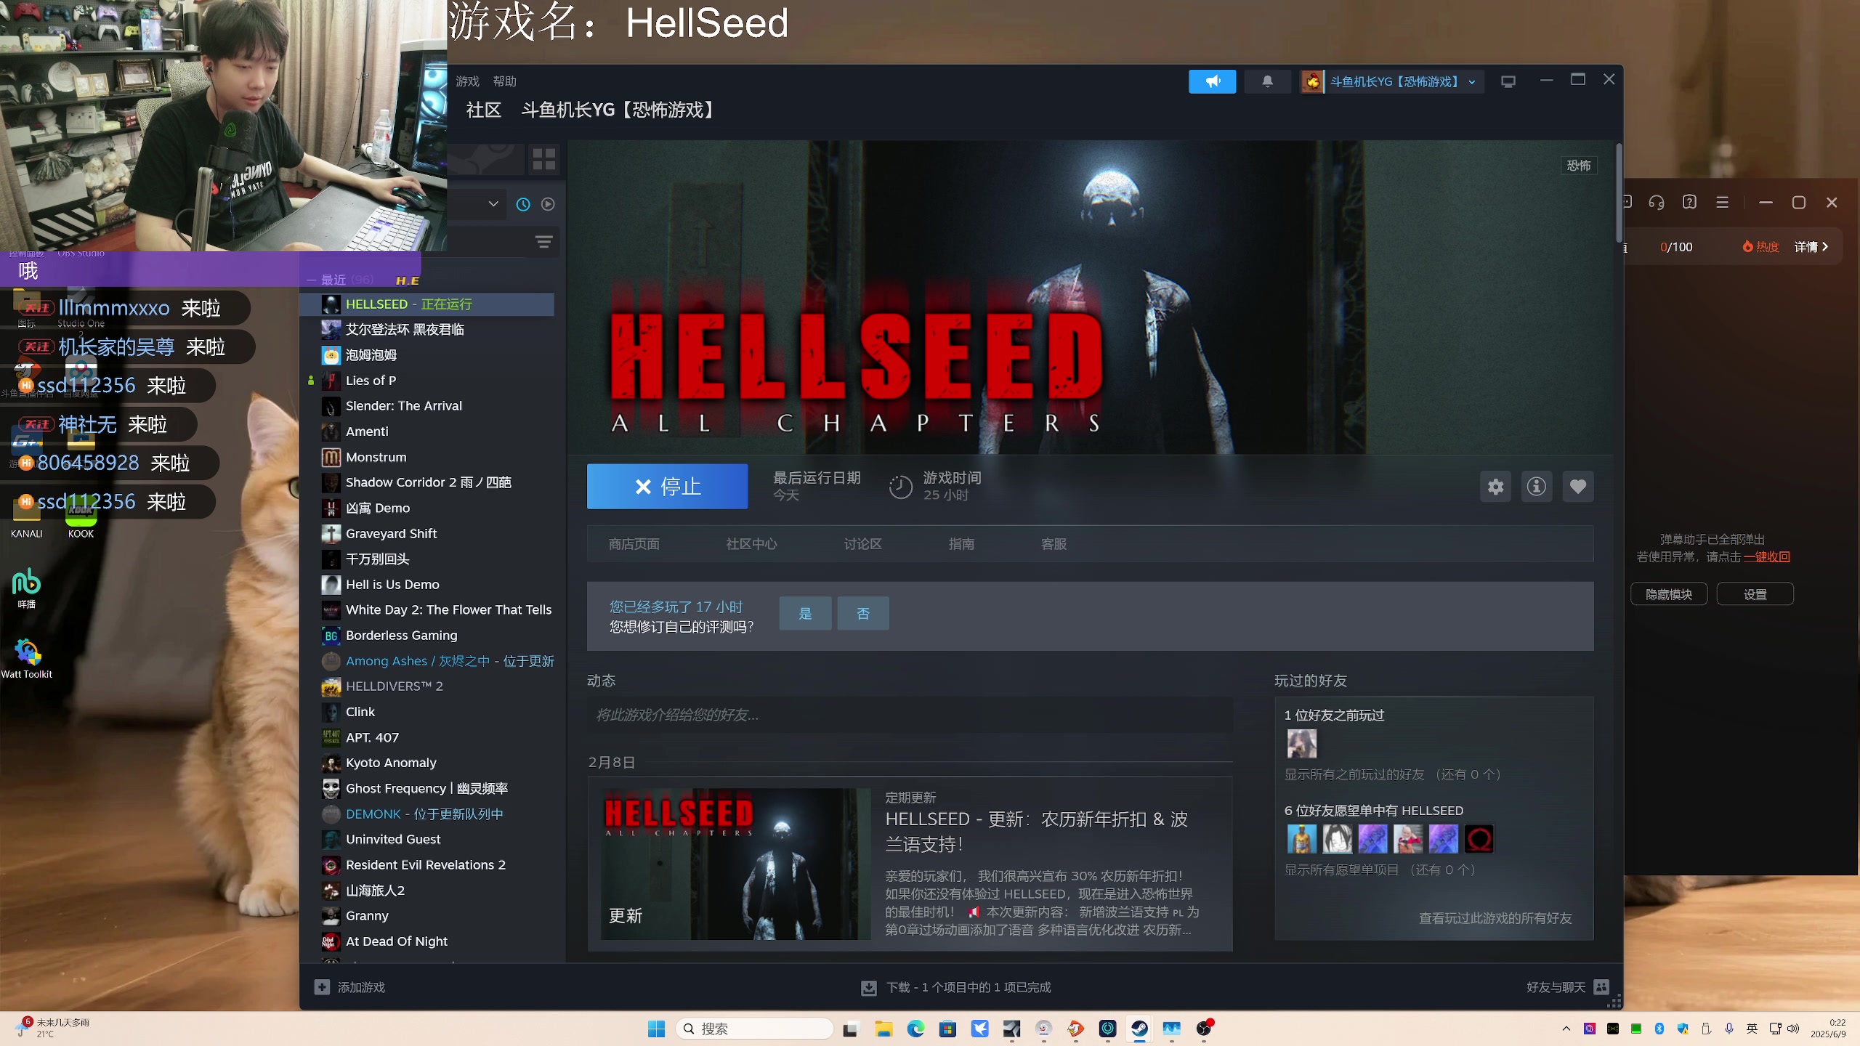Select HELLDIVERS™ 2 in library
This screenshot has height=1046, width=1860.
(x=394, y=686)
